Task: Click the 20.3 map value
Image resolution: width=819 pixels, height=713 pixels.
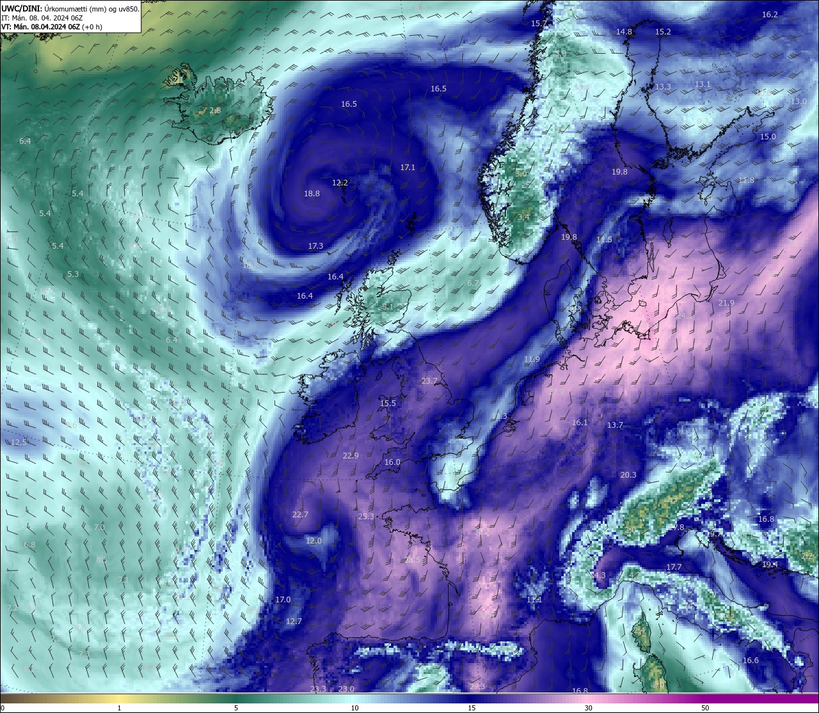Action: (628, 474)
